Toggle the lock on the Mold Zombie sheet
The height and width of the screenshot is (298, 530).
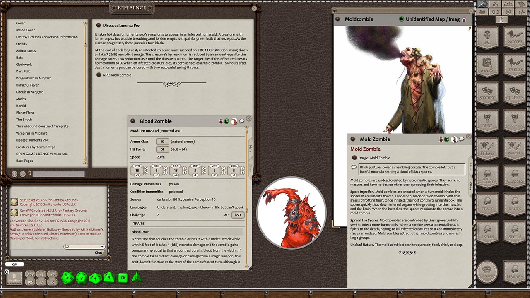[441, 139]
